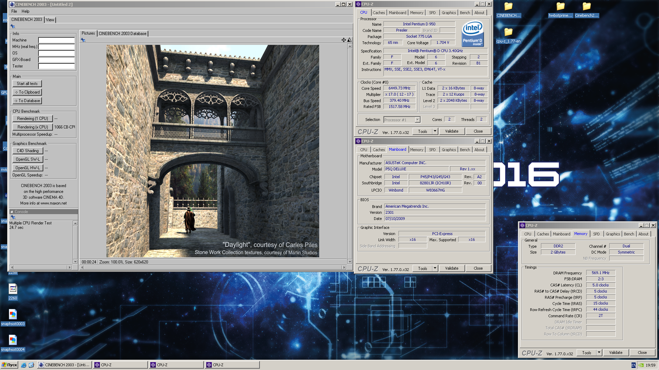Click the Start all tests button
Viewport: 659px width, 370px height.
[27, 84]
